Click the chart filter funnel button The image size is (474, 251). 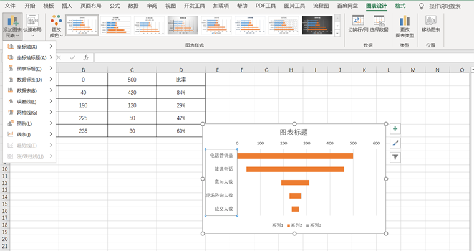395,158
